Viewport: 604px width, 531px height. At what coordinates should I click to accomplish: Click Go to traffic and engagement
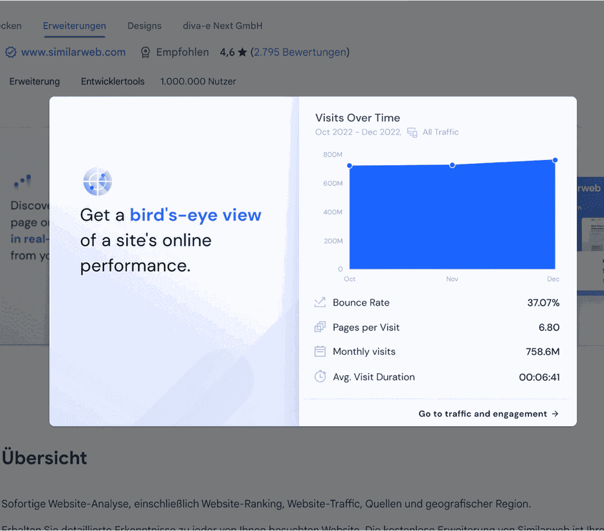point(488,414)
